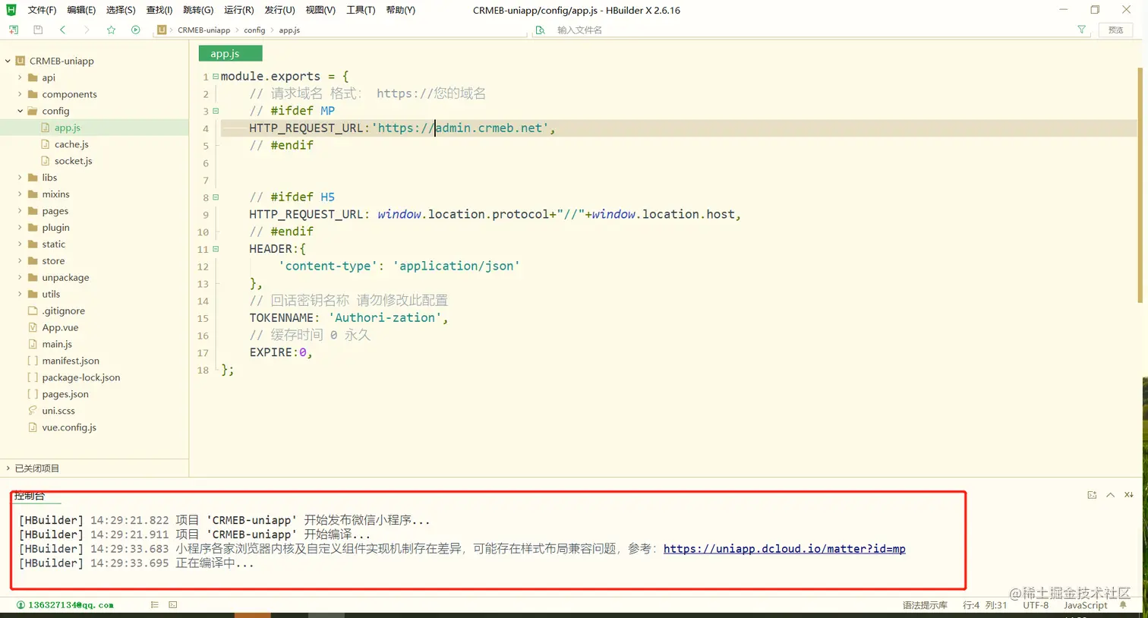Expand the mixins folder arrow
The height and width of the screenshot is (618, 1148).
[x=20, y=194]
